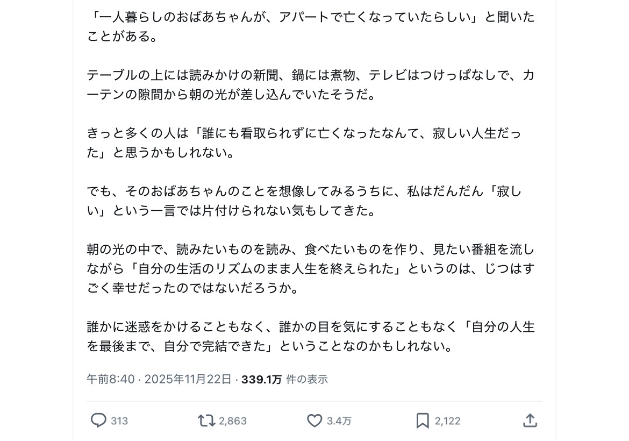Click the opening 一人暮らしのおばあちゃん paragraph
The image size is (629, 441).
pos(311,27)
